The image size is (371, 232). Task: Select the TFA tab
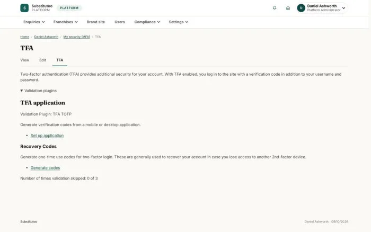pyautogui.click(x=59, y=60)
